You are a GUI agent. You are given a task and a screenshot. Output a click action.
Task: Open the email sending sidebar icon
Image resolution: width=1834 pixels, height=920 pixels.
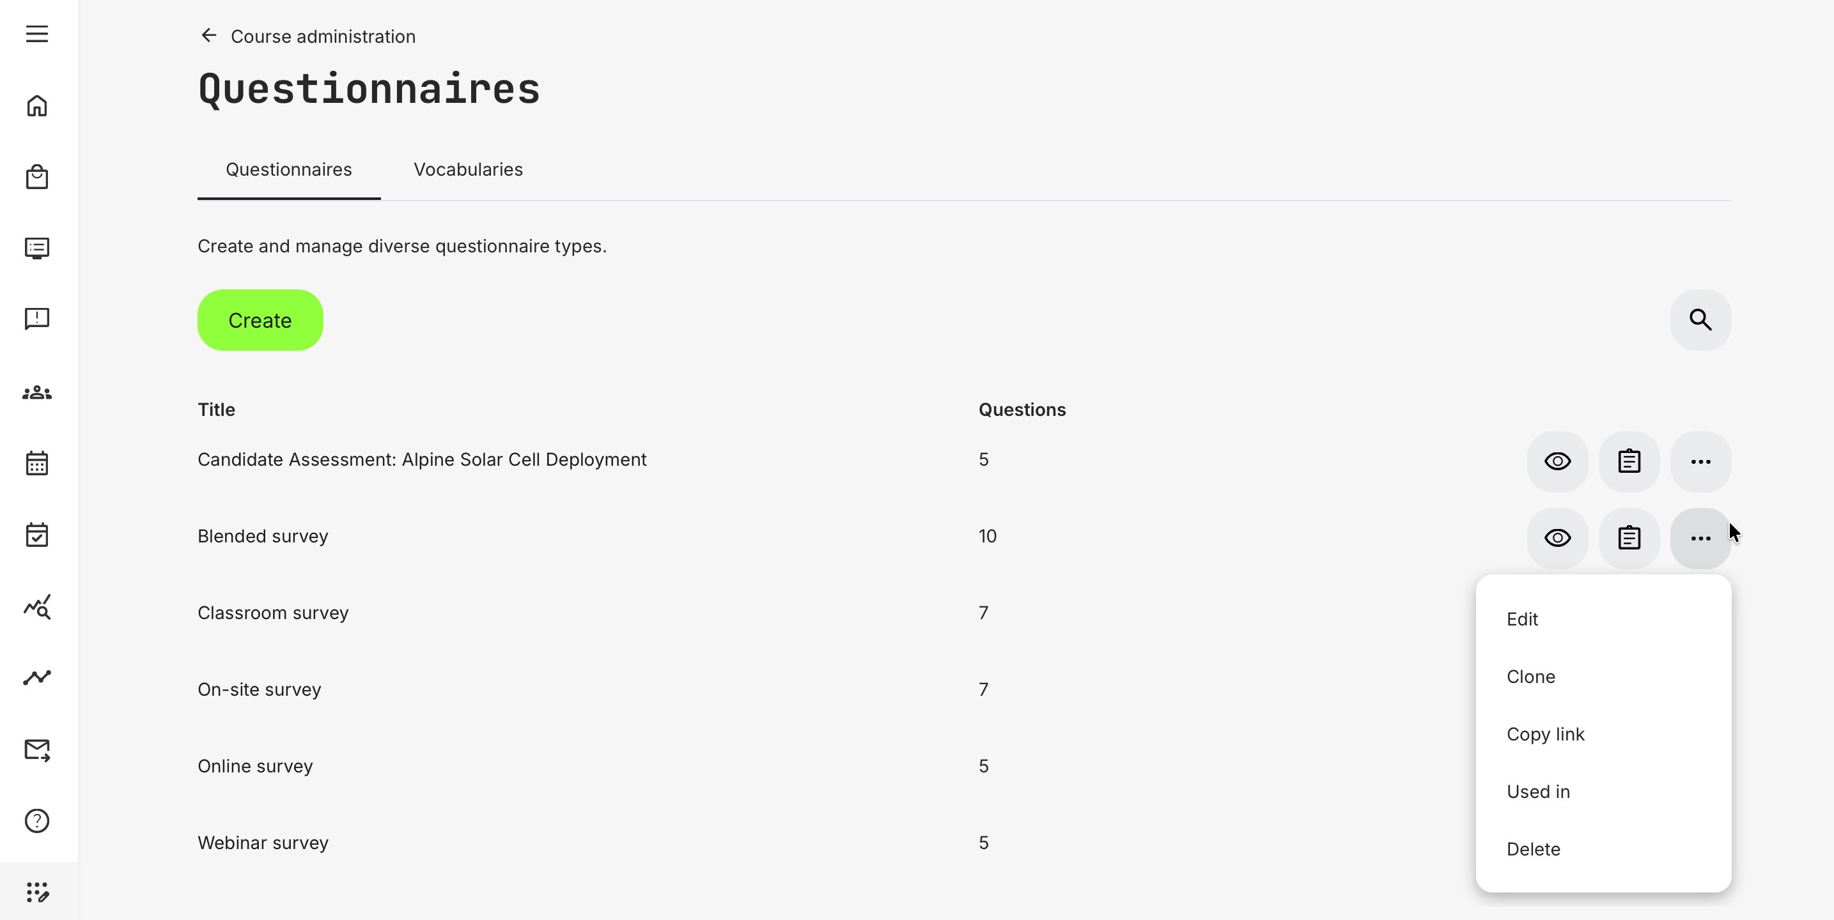tap(37, 750)
